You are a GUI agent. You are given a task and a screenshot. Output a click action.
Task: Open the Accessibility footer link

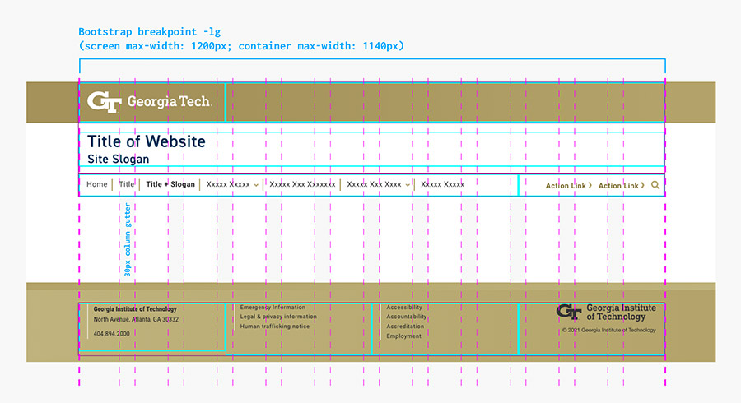pyautogui.click(x=404, y=308)
